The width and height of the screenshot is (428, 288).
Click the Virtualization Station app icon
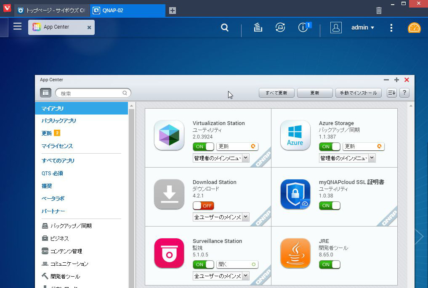tap(169, 135)
